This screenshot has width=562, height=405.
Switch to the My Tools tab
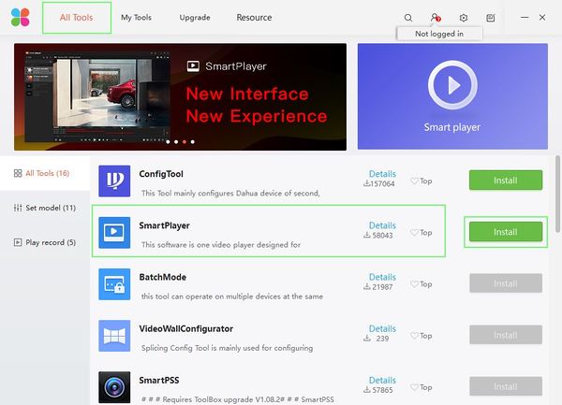tap(136, 18)
